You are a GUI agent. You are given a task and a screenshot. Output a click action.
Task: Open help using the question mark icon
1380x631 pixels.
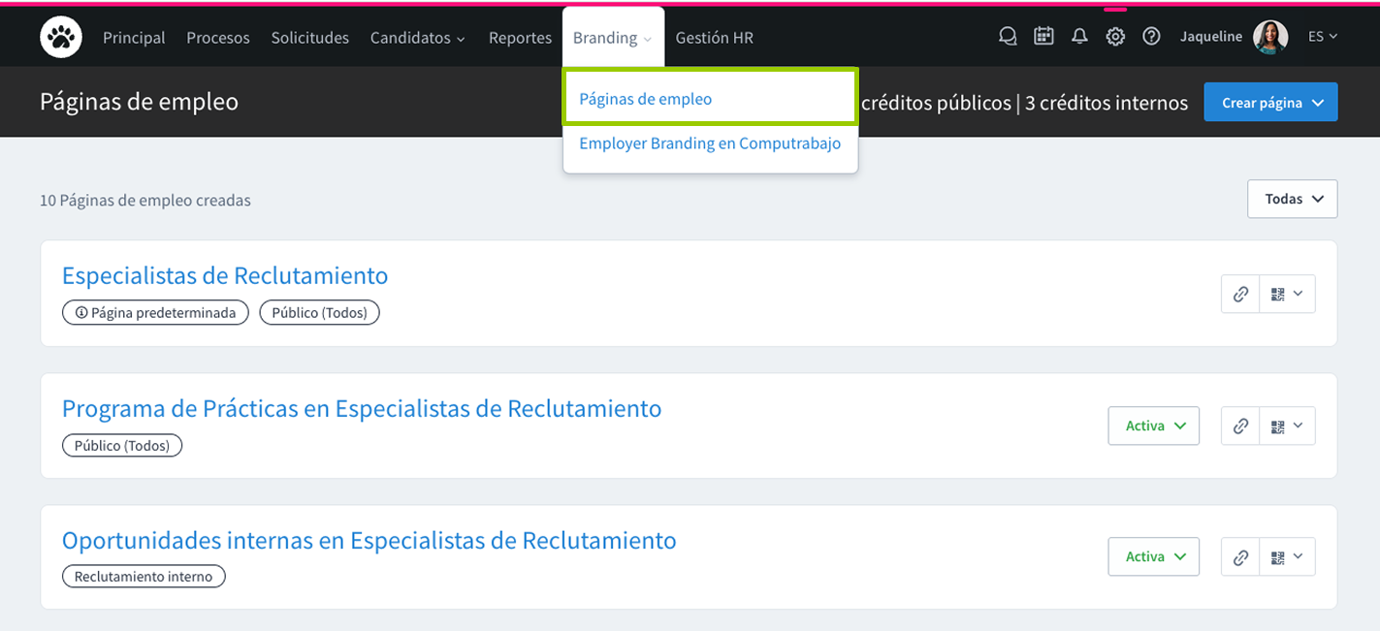(x=1150, y=36)
